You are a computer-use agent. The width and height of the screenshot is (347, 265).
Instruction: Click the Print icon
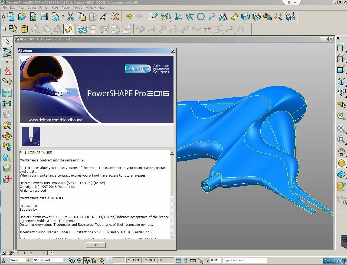(55, 17)
